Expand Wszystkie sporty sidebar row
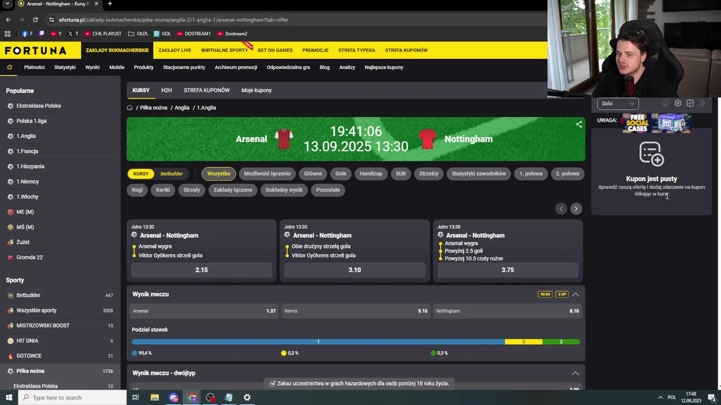This screenshot has width=721, height=405. point(60,310)
